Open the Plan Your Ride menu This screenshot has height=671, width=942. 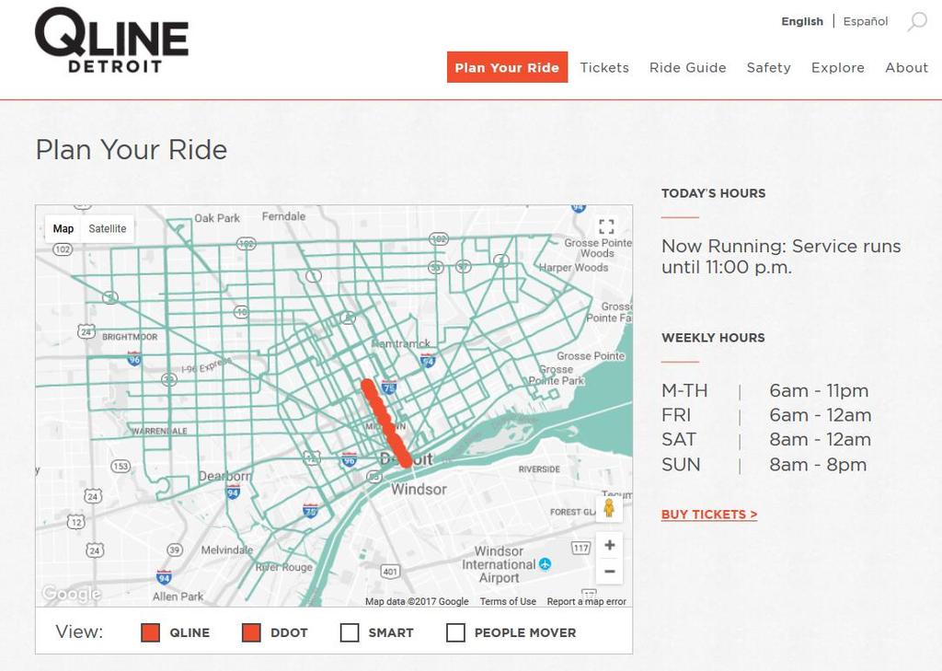click(507, 67)
